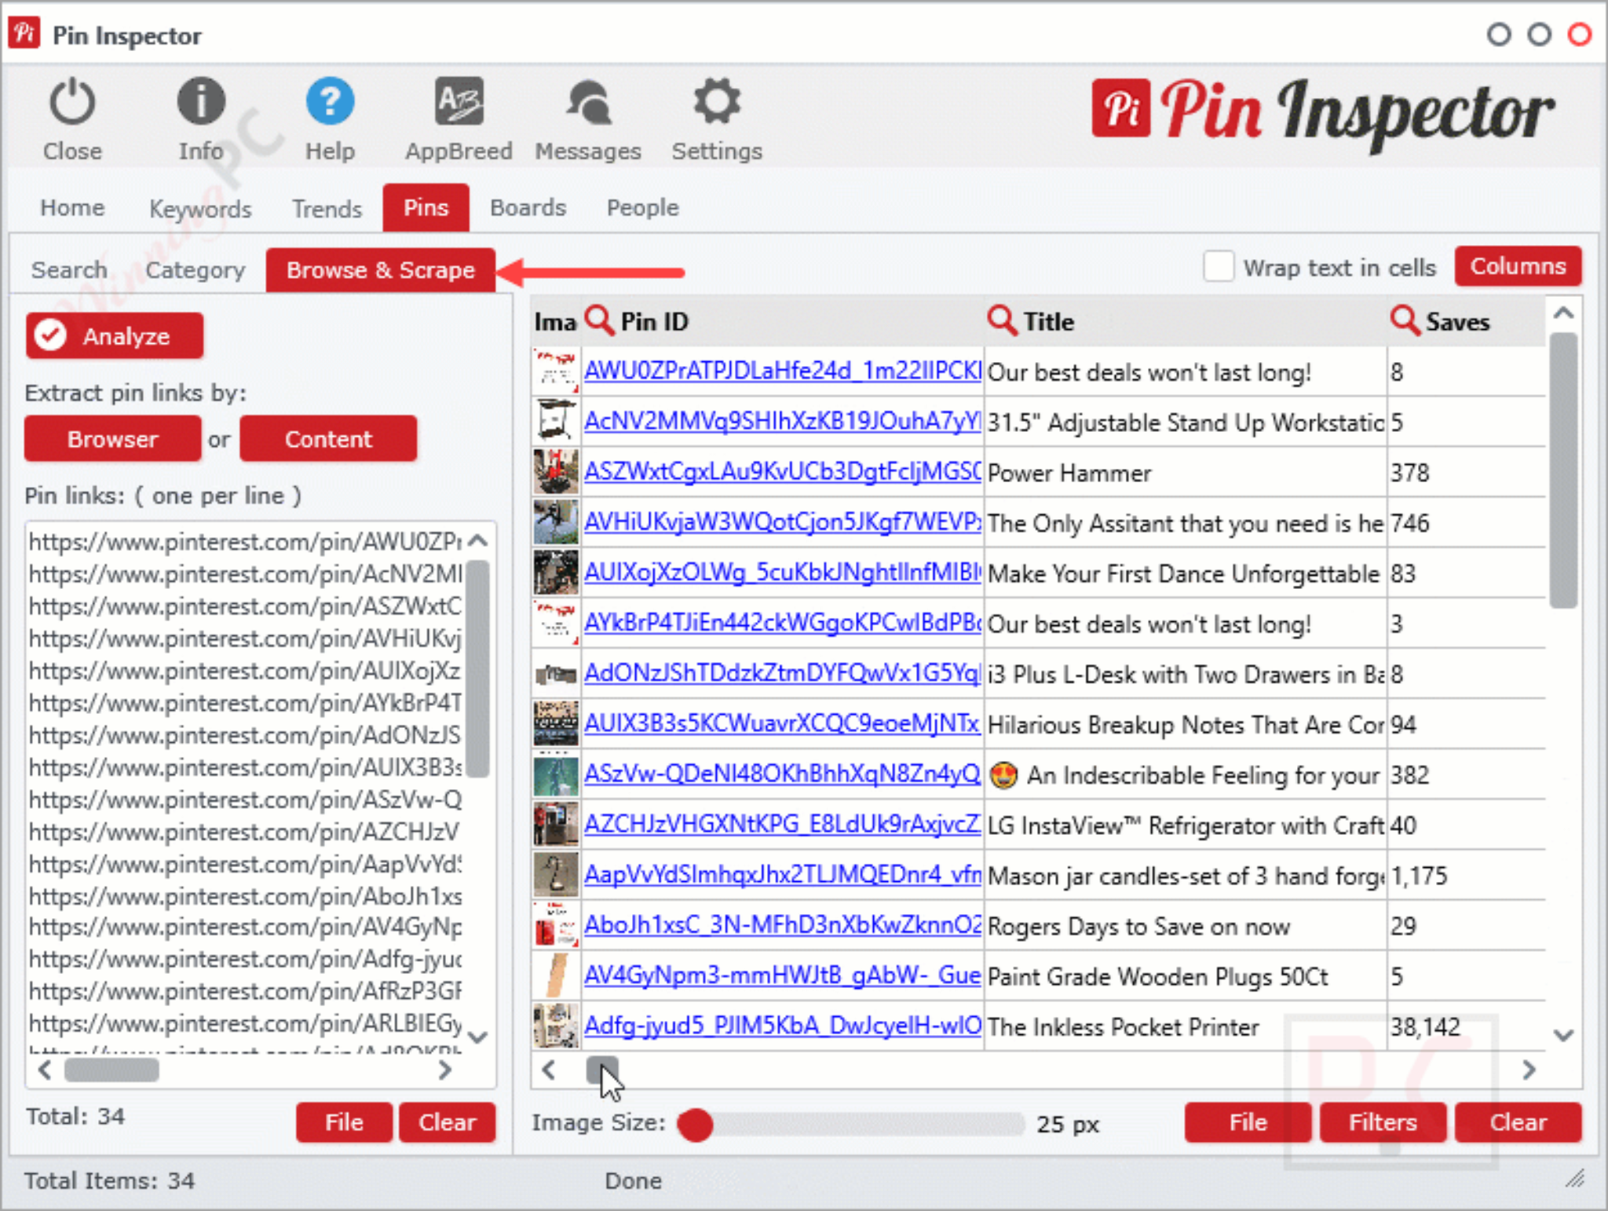Image resolution: width=1608 pixels, height=1211 pixels.
Task: Click the pin links horizontal scrollbar thumb
Action: click(x=111, y=1070)
